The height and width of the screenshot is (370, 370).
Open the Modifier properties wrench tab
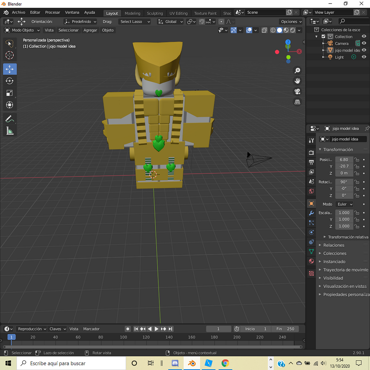pos(311,213)
